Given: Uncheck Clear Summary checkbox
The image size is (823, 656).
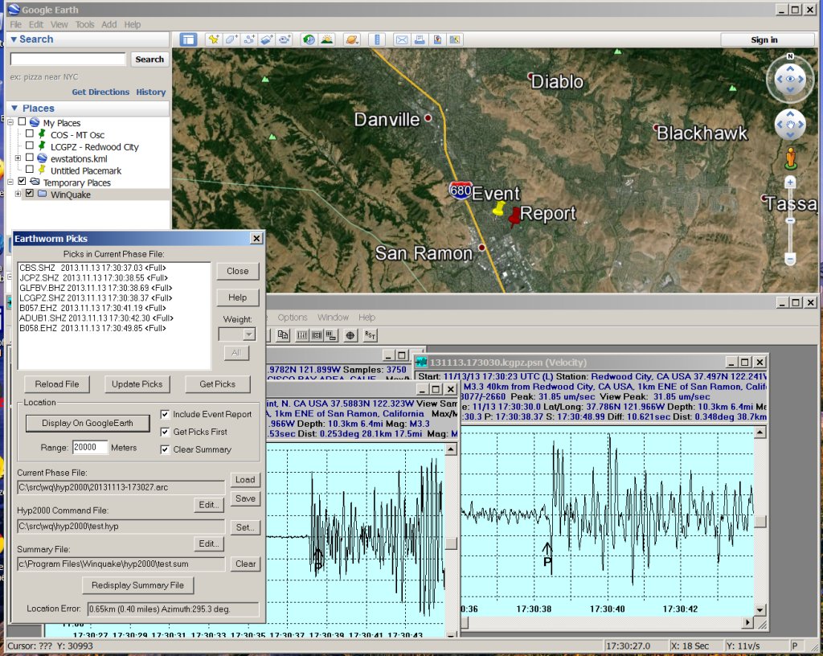Looking at the screenshot, I should click(x=165, y=449).
